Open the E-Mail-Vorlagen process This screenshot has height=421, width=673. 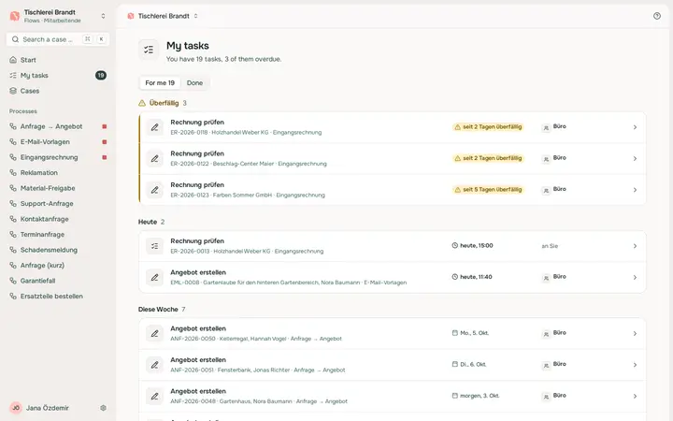pyautogui.click(x=58, y=142)
